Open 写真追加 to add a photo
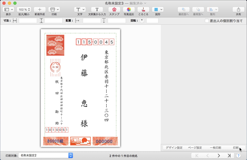 (128, 10)
